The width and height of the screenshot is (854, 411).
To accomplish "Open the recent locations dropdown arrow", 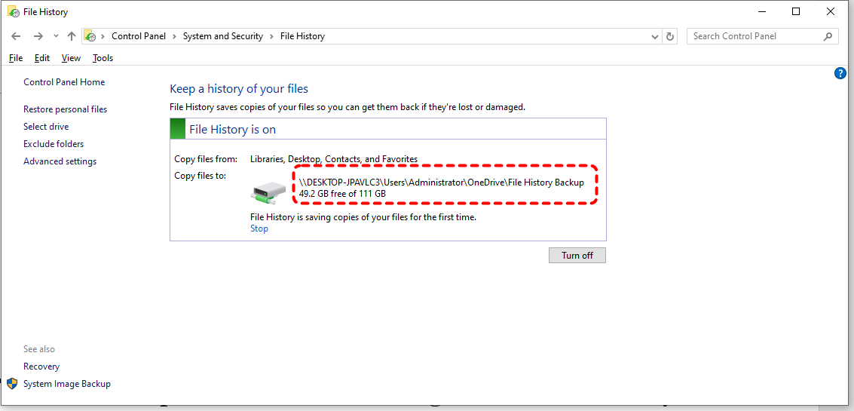I will pyautogui.click(x=56, y=36).
